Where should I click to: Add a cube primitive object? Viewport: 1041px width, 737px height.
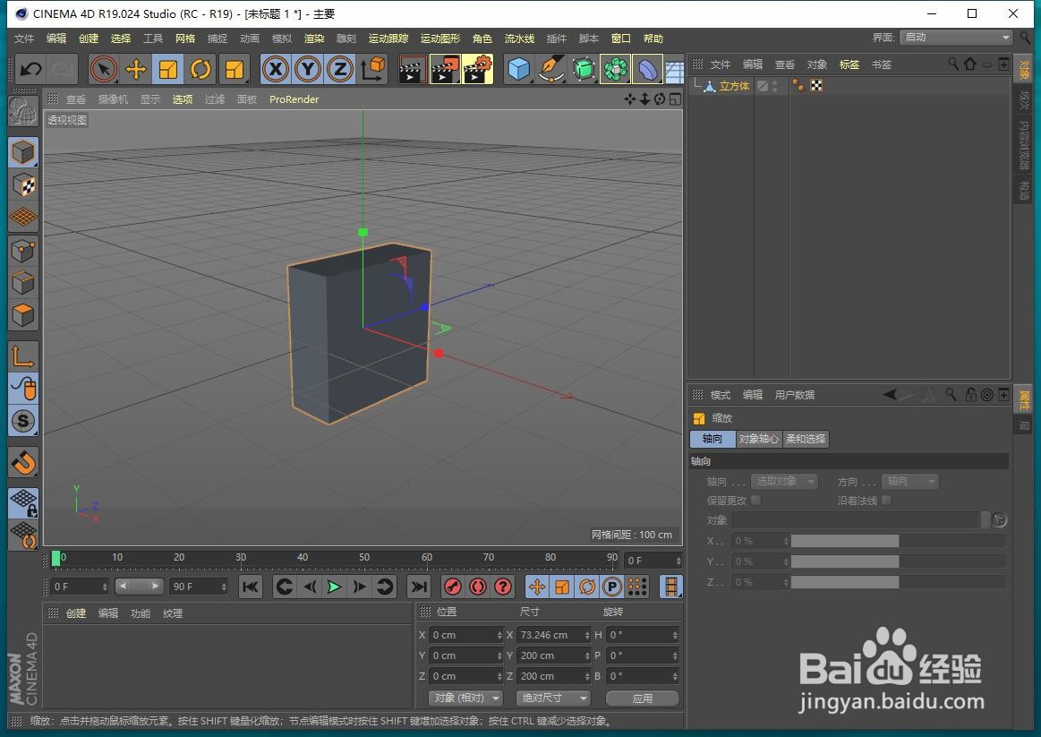click(518, 69)
